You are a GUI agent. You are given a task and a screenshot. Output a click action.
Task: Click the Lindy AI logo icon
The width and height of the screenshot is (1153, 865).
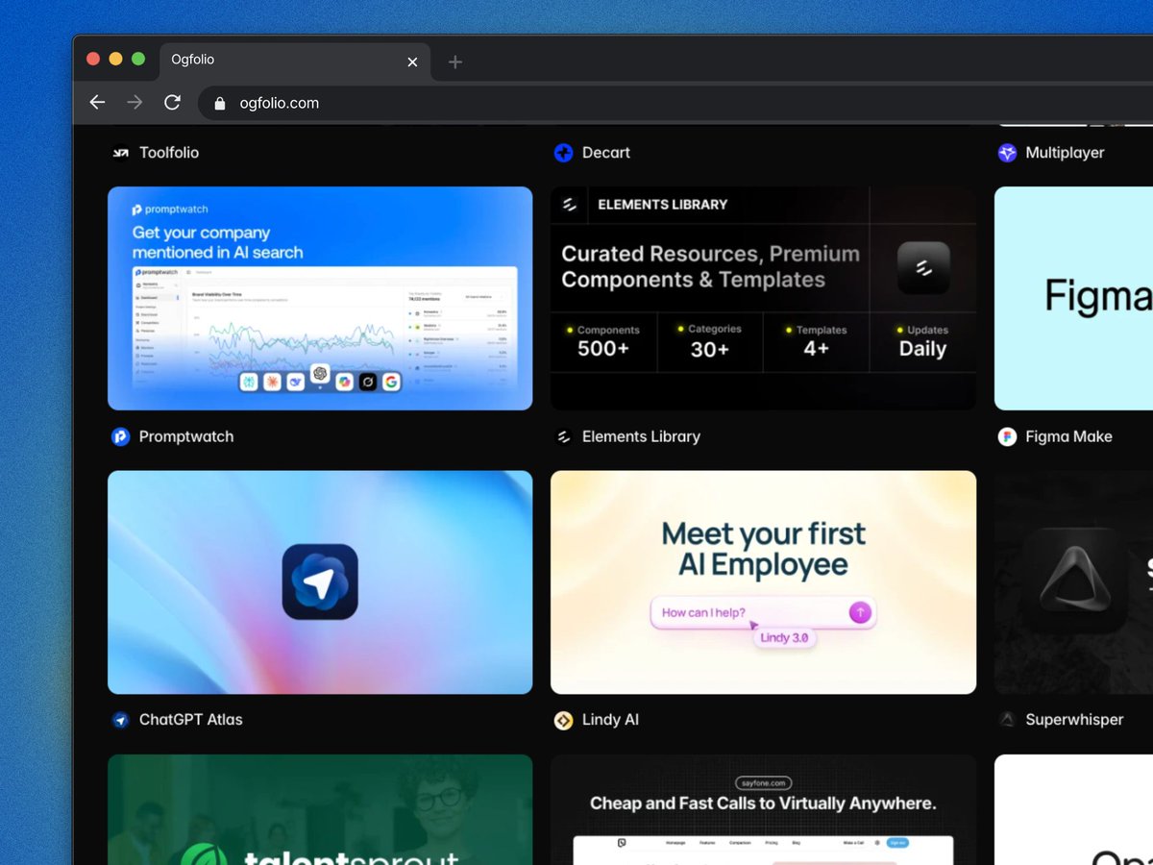coord(563,720)
